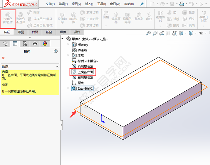Open the Hole Wizard (异型孔向导) tool
The image size is (210, 165).
(x=127, y=18)
